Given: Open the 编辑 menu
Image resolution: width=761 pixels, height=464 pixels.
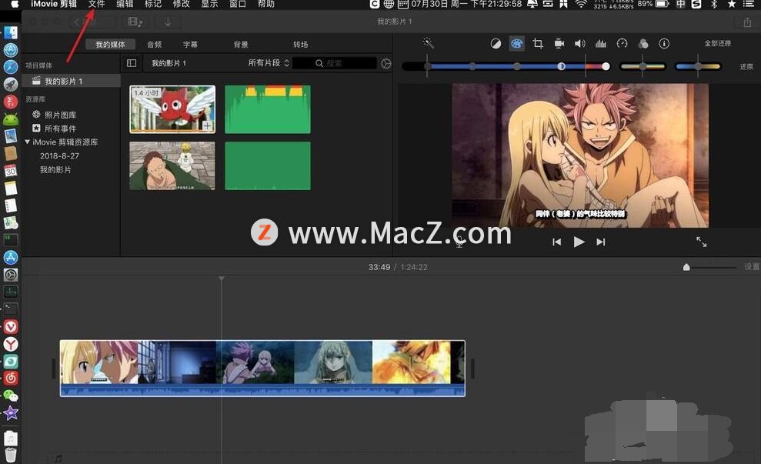Looking at the screenshot, I should 125,4.
